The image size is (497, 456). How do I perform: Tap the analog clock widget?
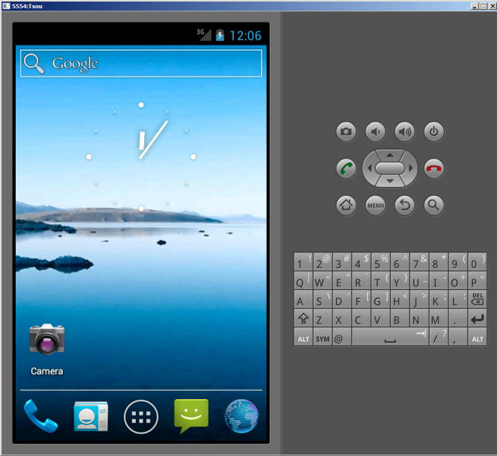pyautogui.click(x=141, y=157)
